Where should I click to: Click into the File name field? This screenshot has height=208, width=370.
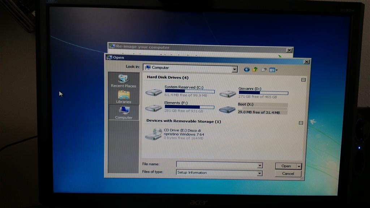(217, 165)
